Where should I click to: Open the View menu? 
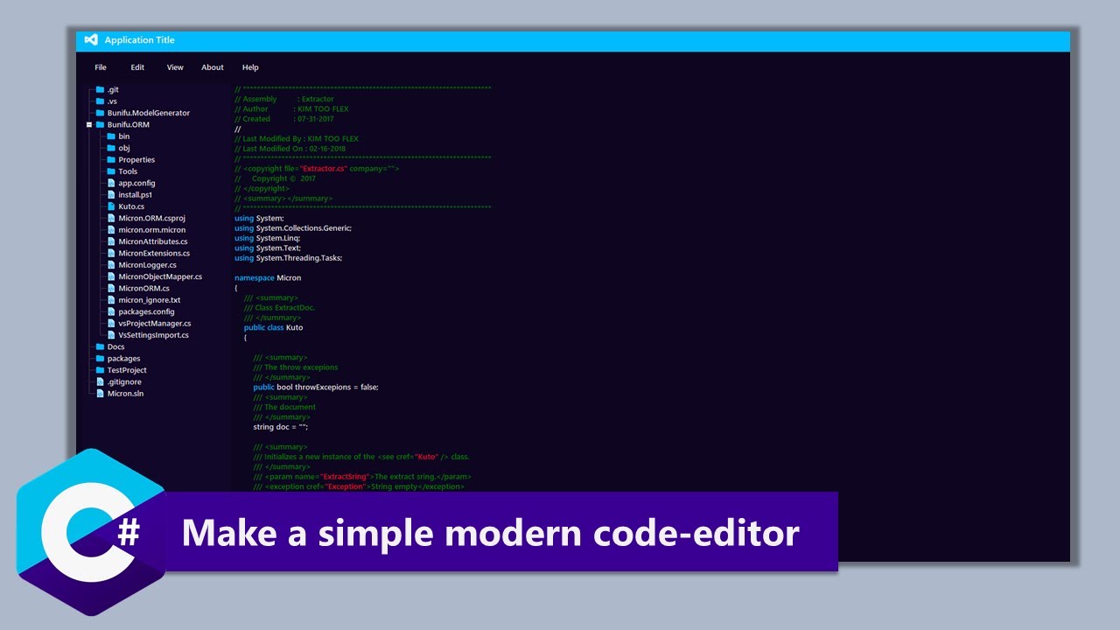(x=175, y=67)
